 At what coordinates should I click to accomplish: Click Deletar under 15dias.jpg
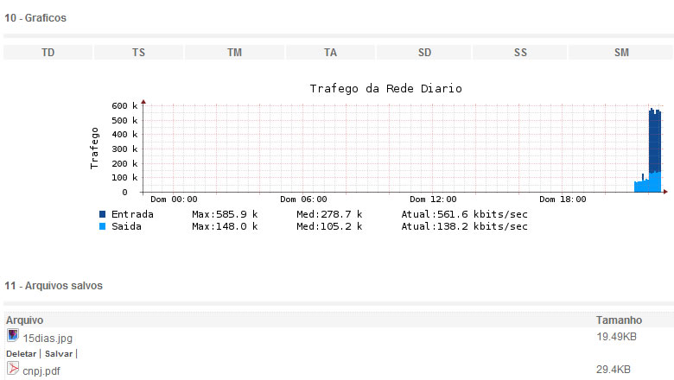pyautogui.click(x=21, y=354)
